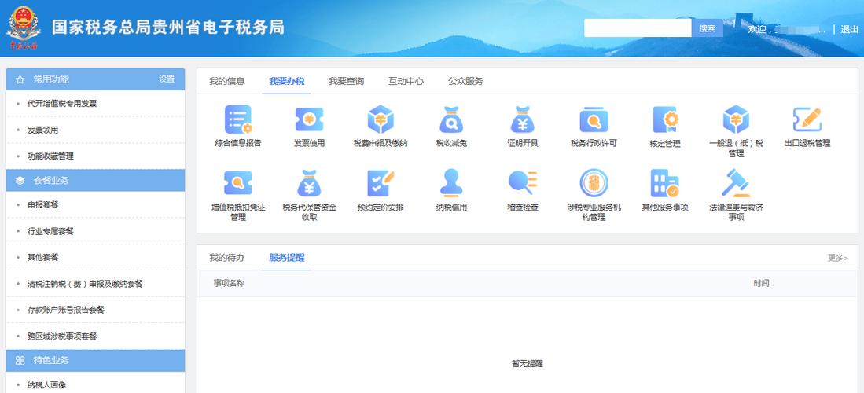Click the icon beside 特色业务
The height and width of the screenshot is (393, 864).
point(20,361)
